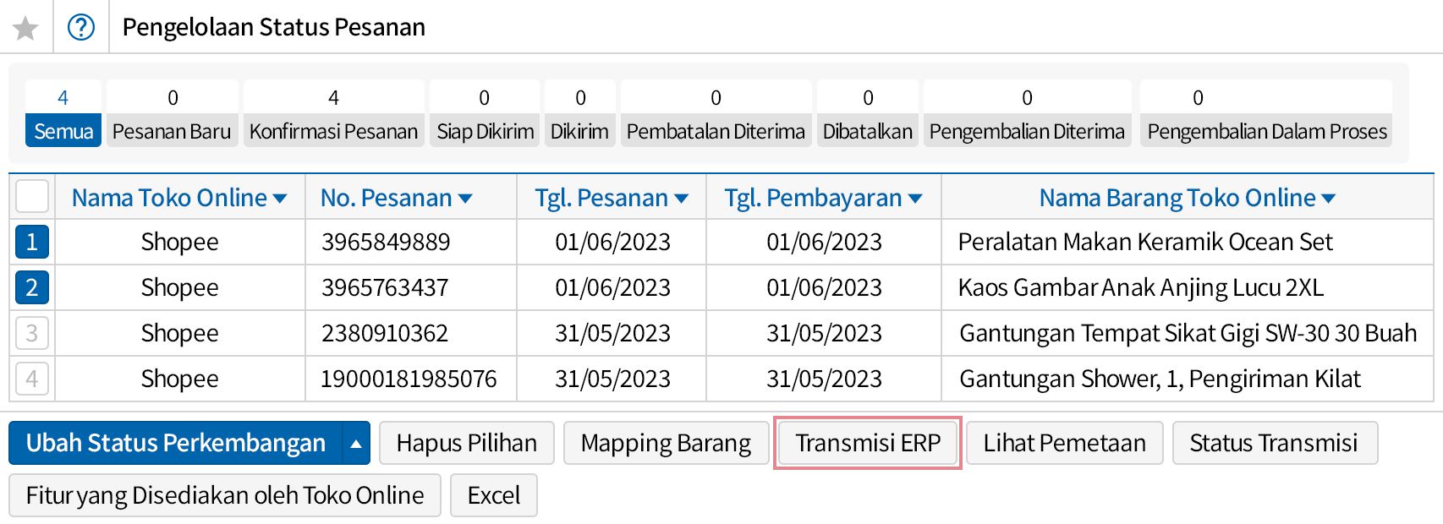The width and height of the screenshot is (1443, 524).
Task: Click the Mapping Barang button
Action: click(666, 444)
